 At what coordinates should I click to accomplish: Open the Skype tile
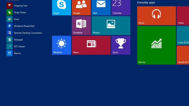point(61,8)
